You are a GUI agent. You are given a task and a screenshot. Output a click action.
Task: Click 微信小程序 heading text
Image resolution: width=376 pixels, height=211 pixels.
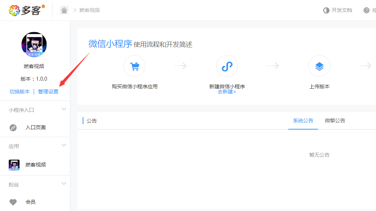(x=110, y=44)
